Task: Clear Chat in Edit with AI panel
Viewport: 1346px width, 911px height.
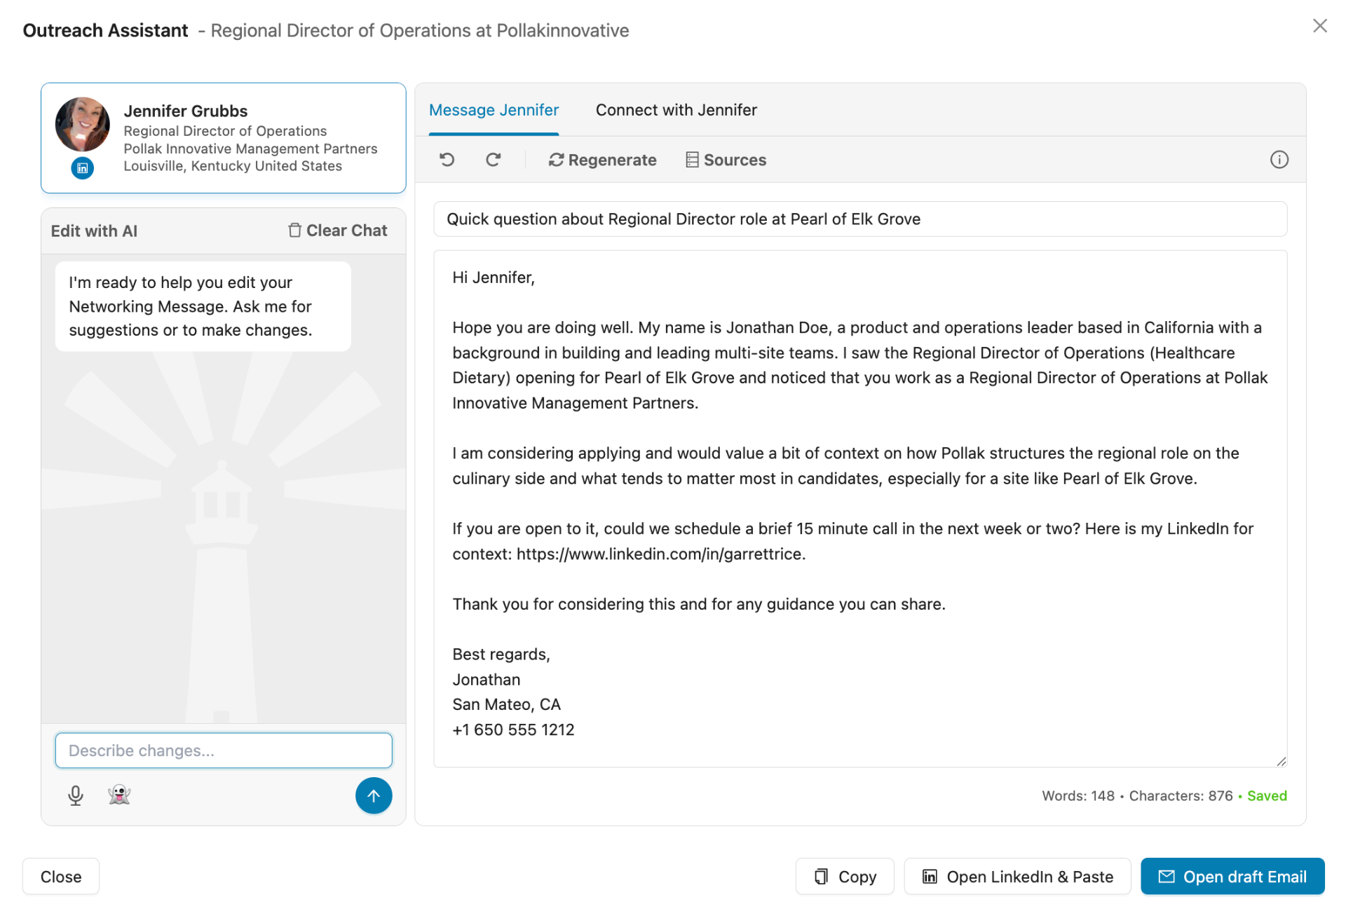Action: point(337,231)
